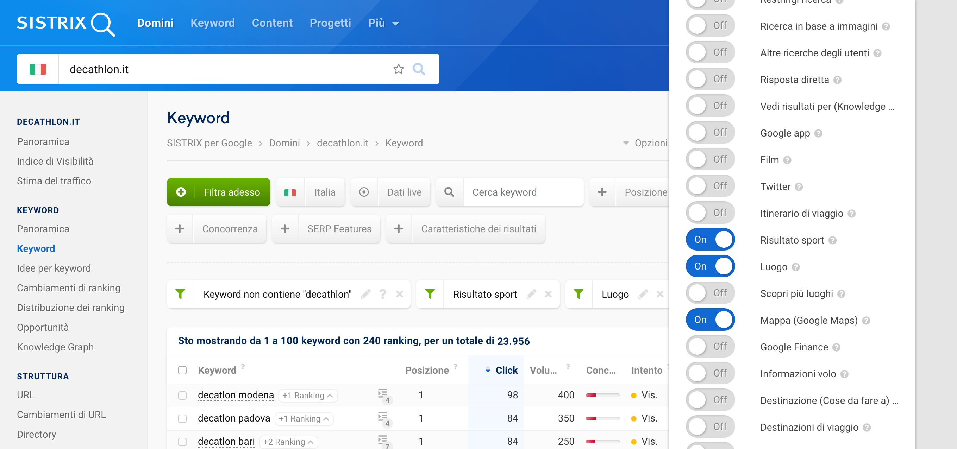Enable the Scopri più luoghi switch

point(710,293)
